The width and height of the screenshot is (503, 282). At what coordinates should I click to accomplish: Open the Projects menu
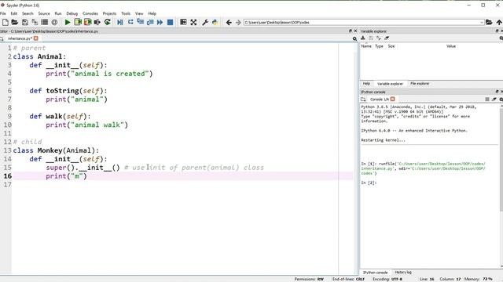point(109,13)
